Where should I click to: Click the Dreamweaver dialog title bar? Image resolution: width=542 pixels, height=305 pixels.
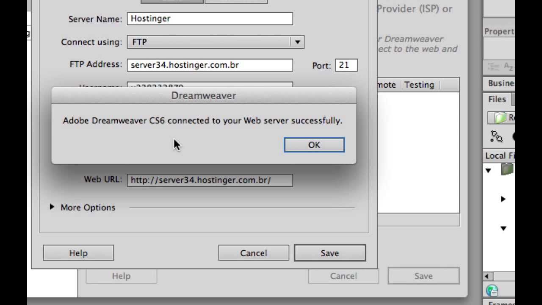click(204, 95)
